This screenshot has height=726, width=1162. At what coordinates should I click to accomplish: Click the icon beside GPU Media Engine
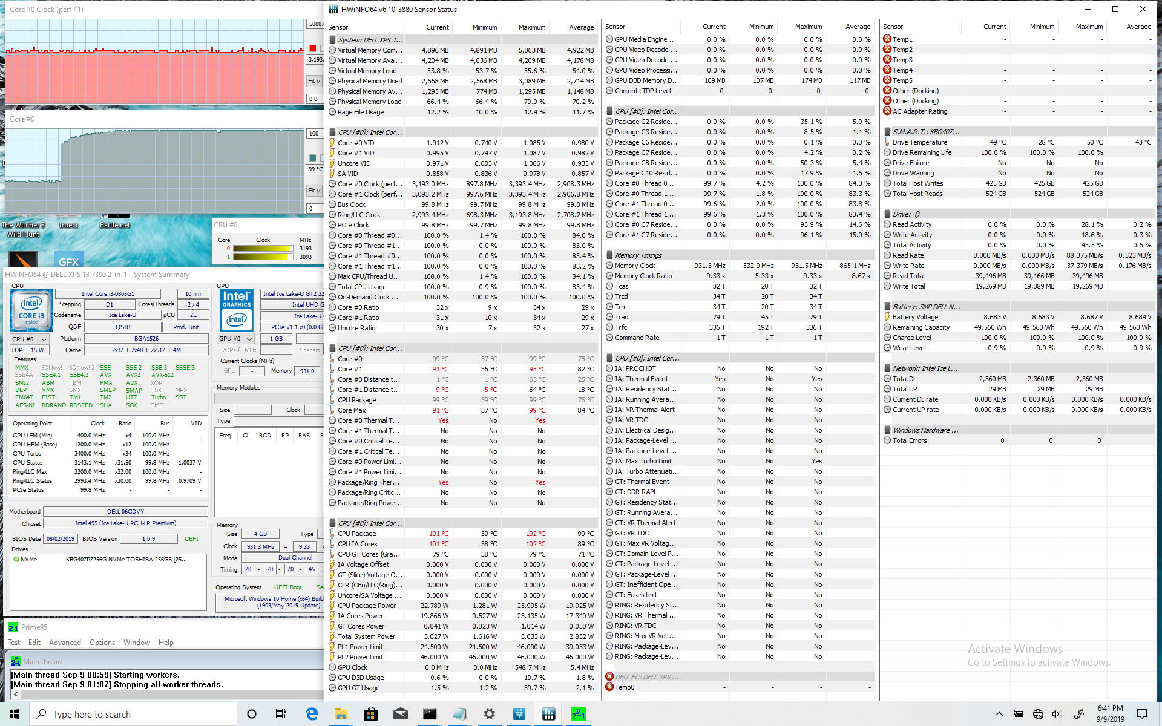coord(609,39)
